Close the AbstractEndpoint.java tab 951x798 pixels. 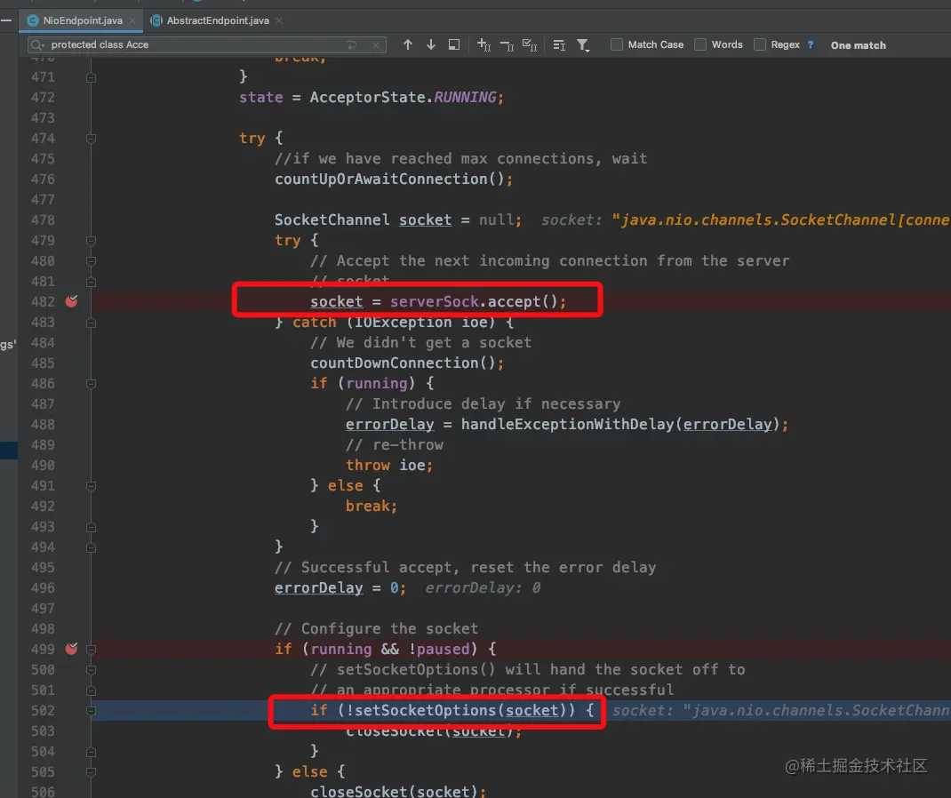click(279, 20)
